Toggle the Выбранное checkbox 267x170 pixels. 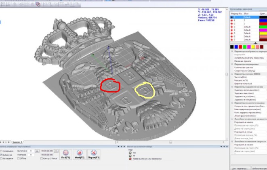coord(1,155)
